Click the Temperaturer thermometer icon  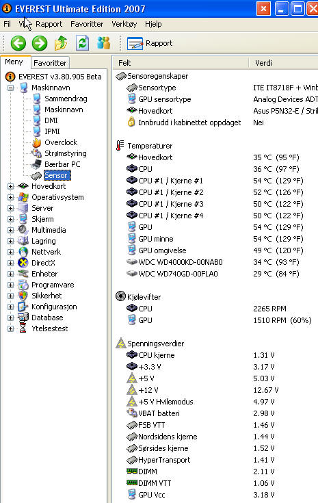(120, 146)
